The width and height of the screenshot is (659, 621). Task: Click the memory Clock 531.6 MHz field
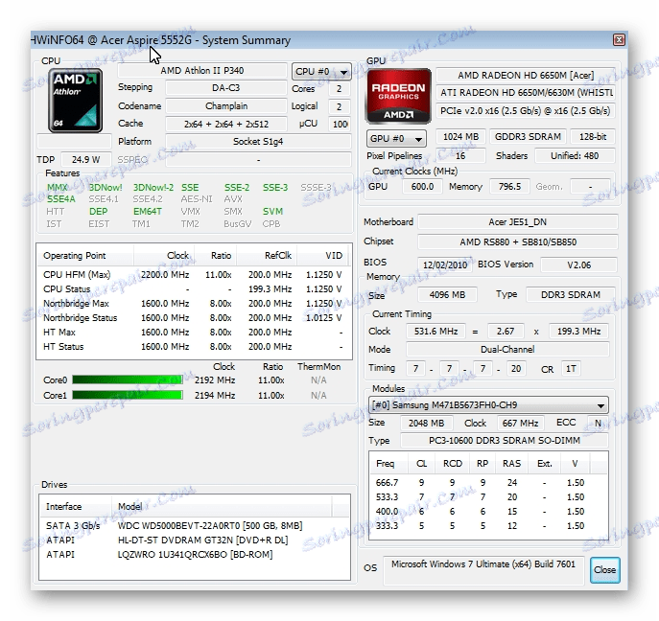click(435, 332)
